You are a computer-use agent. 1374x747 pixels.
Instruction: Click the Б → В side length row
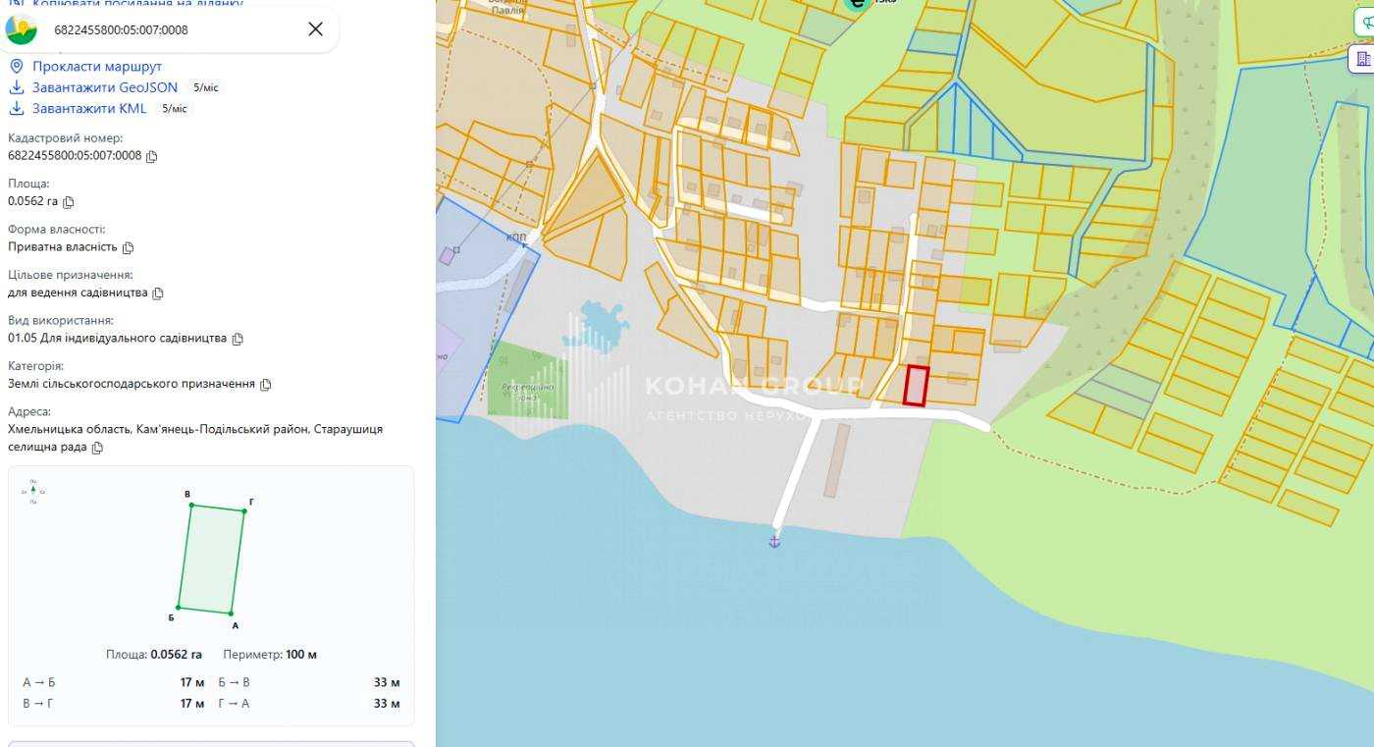click(x=309, y=682)
